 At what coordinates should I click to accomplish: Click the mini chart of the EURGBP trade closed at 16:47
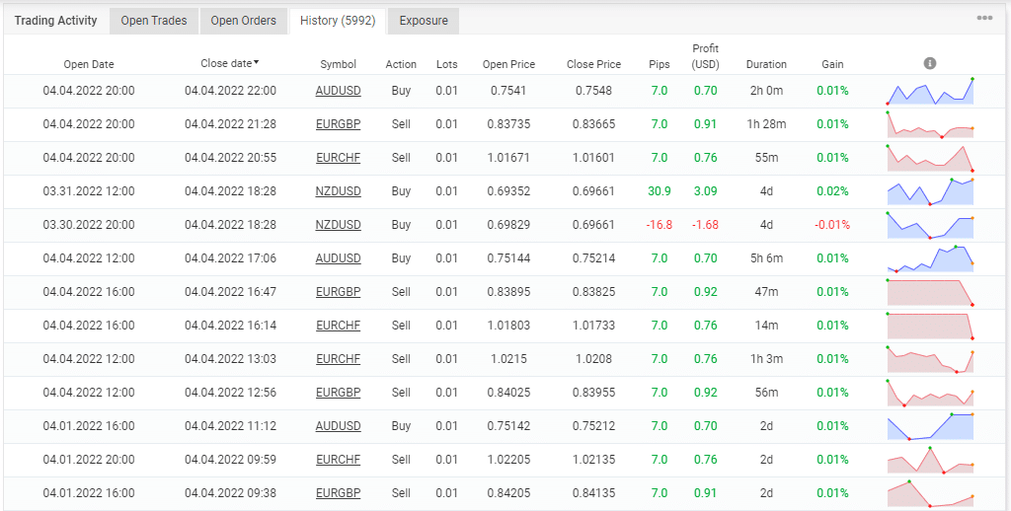[x=929, y=292]
